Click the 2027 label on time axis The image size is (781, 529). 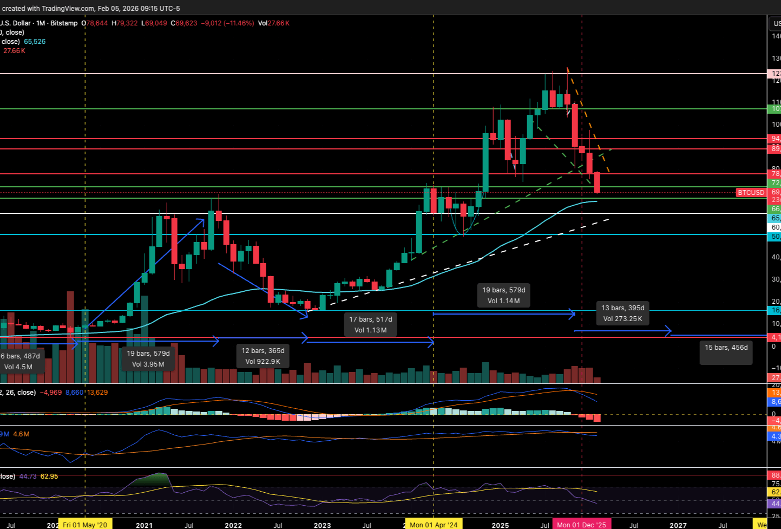678,525
